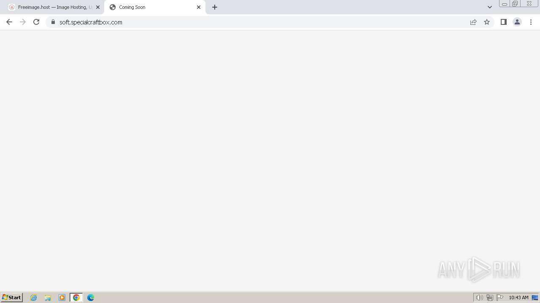540x303 pixels.
Task: Close the Chrome window
Action: point(529,4)
